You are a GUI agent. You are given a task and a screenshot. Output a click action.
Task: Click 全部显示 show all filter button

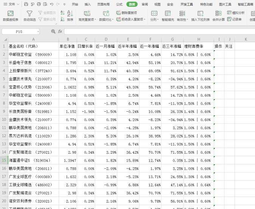point(47,12)
